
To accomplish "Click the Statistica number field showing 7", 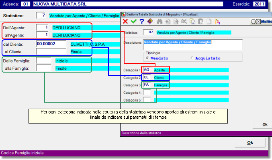I will click(41, 15).
